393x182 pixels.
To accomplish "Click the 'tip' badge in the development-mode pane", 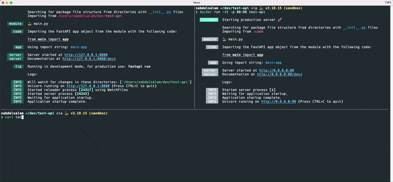I will pyautogui.click(x=18, y=66).
